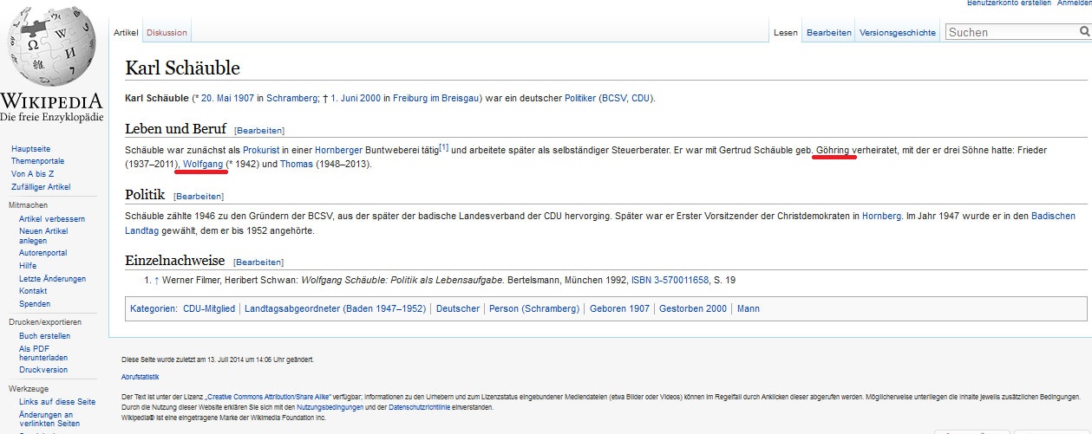Open Zufälliger Artikel in sidebar
Image resolution: width=1092 pixels, height=434 pixels.
coord(41,187)
